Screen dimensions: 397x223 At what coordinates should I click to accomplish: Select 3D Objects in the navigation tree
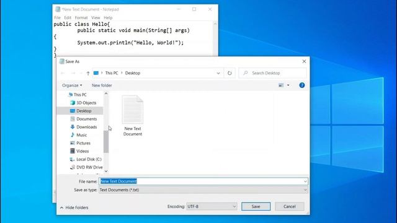[x=86, y=103]
